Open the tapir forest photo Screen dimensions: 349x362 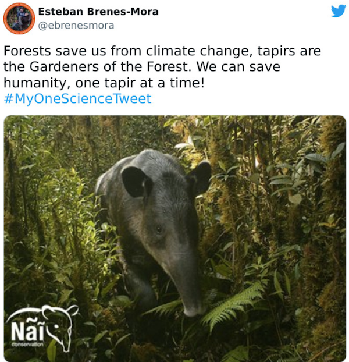tap(175, 239)
